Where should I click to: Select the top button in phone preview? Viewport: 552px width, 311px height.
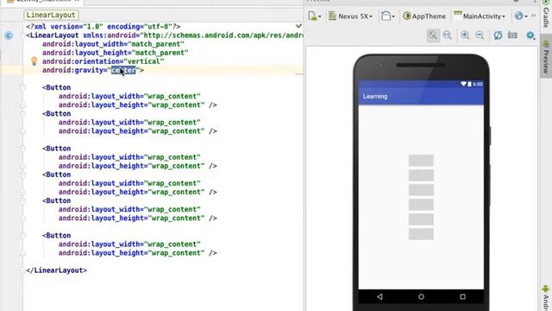point(421,161)
